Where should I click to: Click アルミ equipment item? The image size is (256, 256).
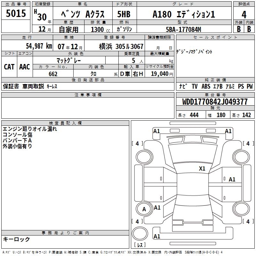point(230,86)
